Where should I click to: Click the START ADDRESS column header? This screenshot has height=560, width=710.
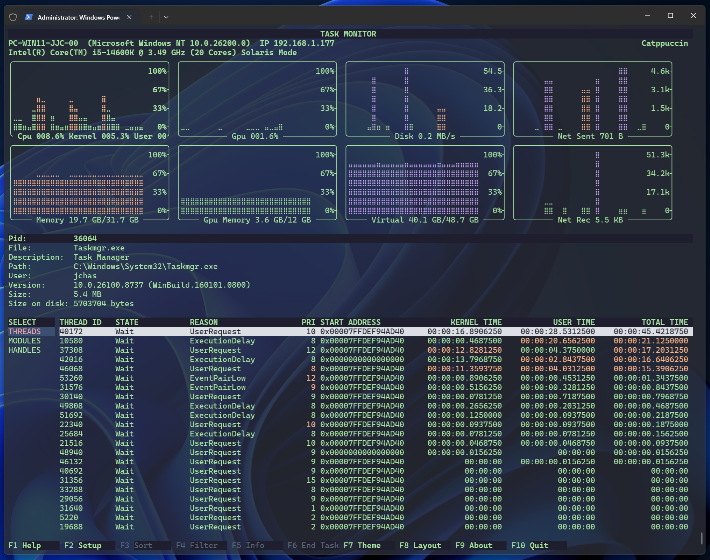[x=351, y=322]
